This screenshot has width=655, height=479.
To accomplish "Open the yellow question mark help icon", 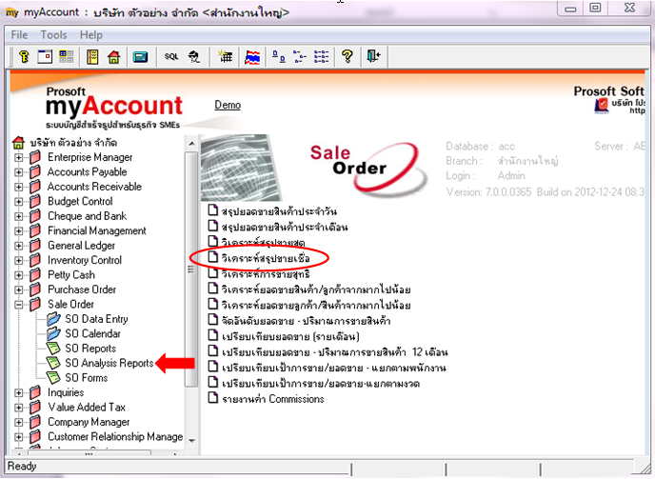I will (347, 56).
